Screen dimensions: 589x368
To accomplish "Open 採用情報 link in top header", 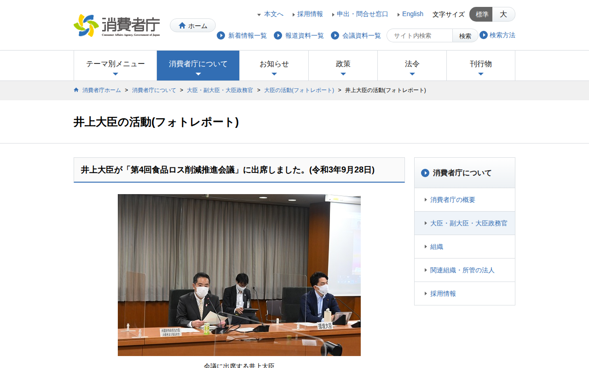I will (310, 14).
